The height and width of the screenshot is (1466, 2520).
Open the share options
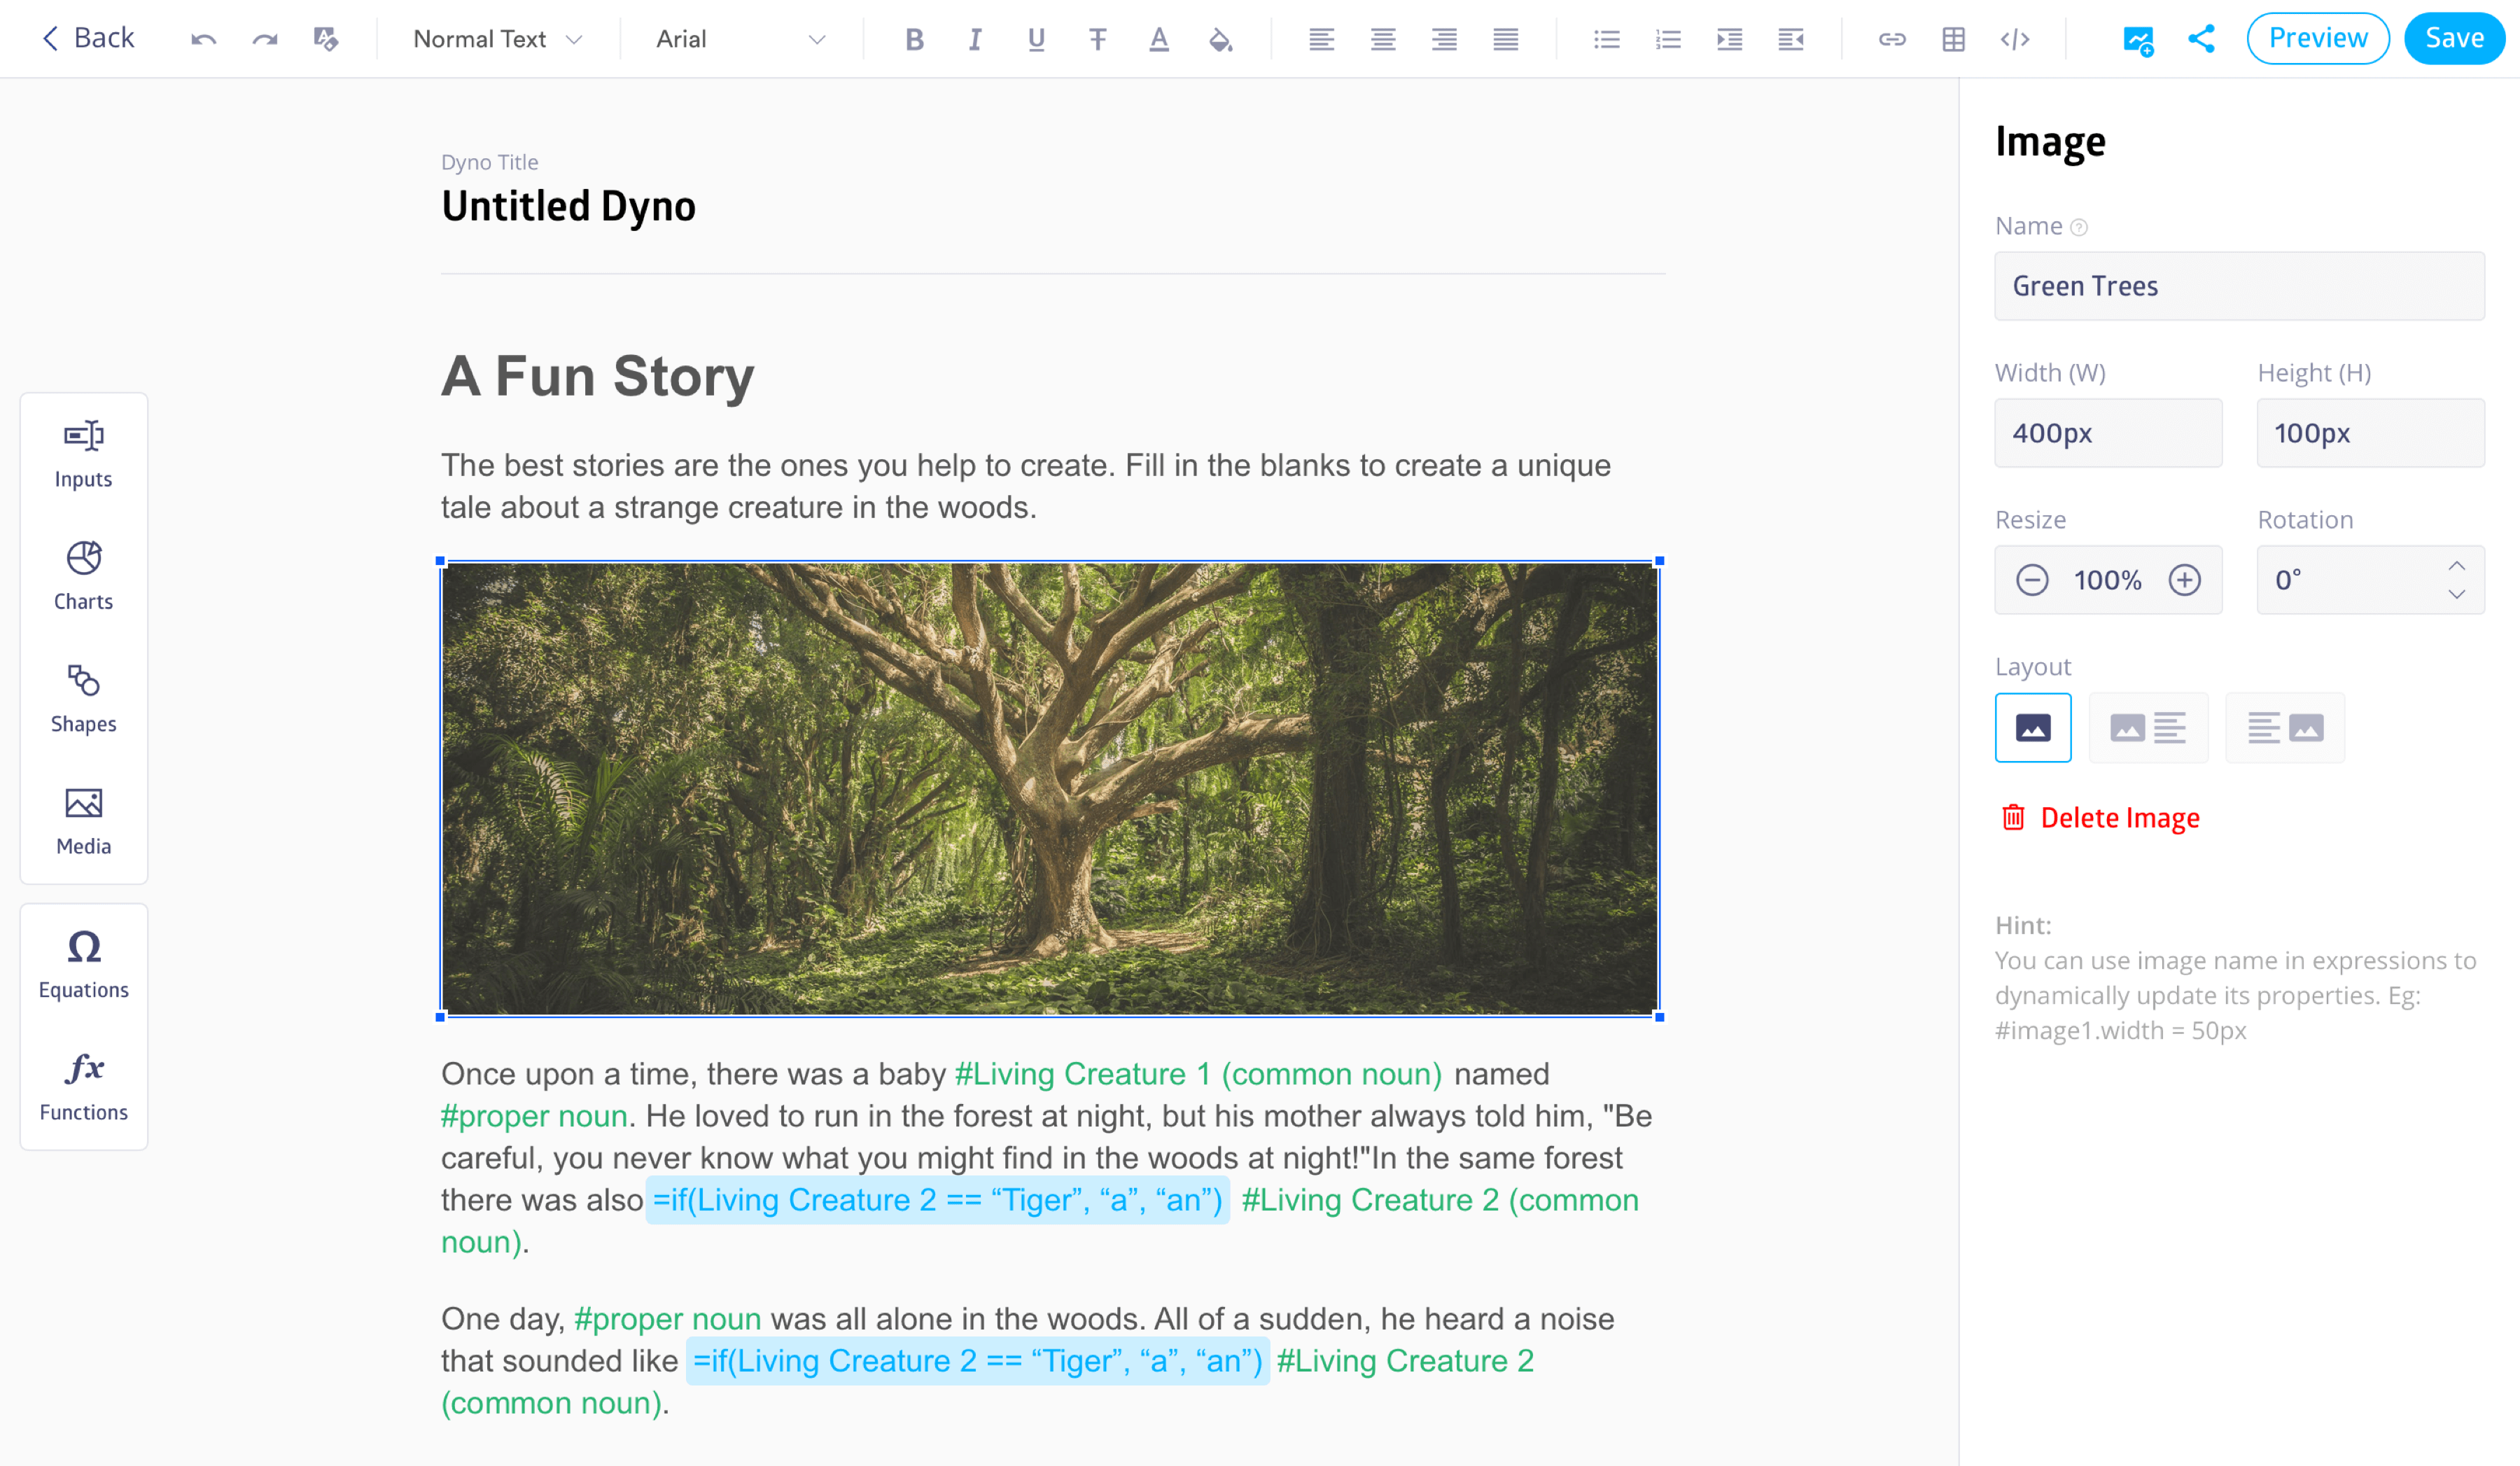point(2201,39)
